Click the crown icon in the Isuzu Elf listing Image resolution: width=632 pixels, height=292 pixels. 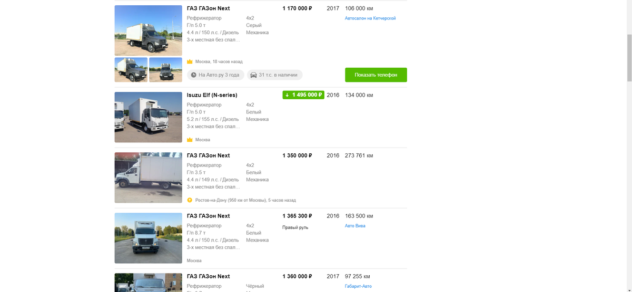pos(190,140)
